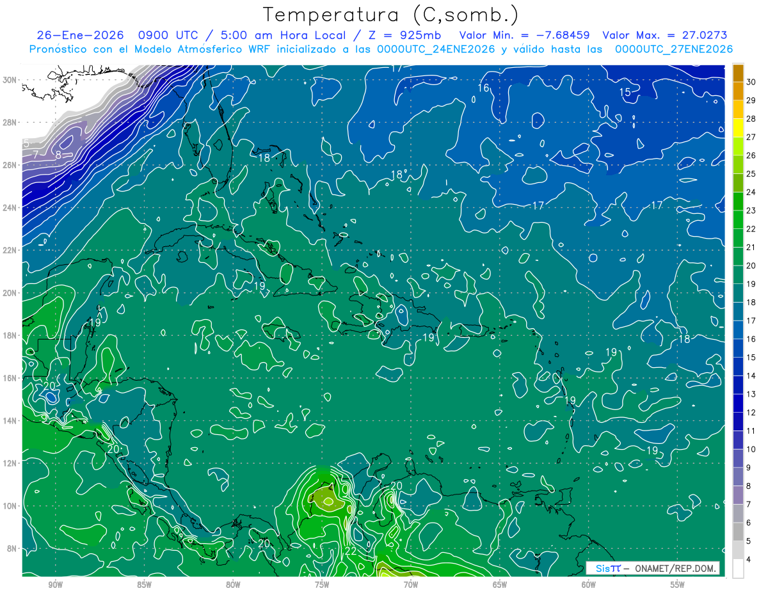Click legend scale label "21"

coord(751,248)
